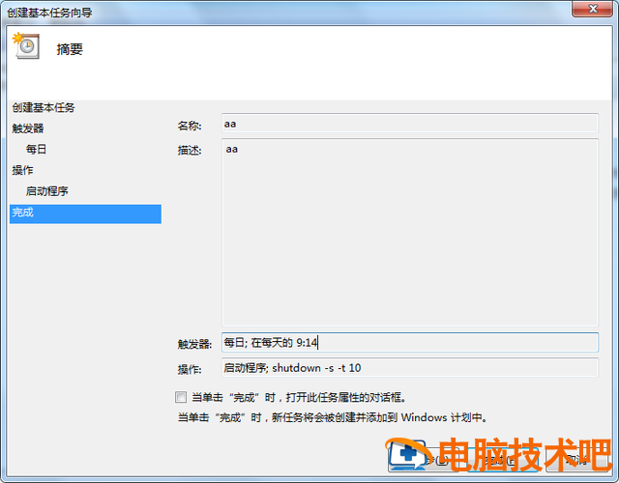Select highlighted 完成 step in sidebar
619x483 pixels.
(x=85, y=213)
